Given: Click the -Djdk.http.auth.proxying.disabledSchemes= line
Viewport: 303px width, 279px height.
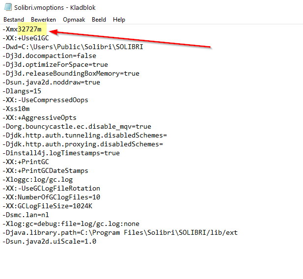Looking at the screenshot, I should click(83, 144).
